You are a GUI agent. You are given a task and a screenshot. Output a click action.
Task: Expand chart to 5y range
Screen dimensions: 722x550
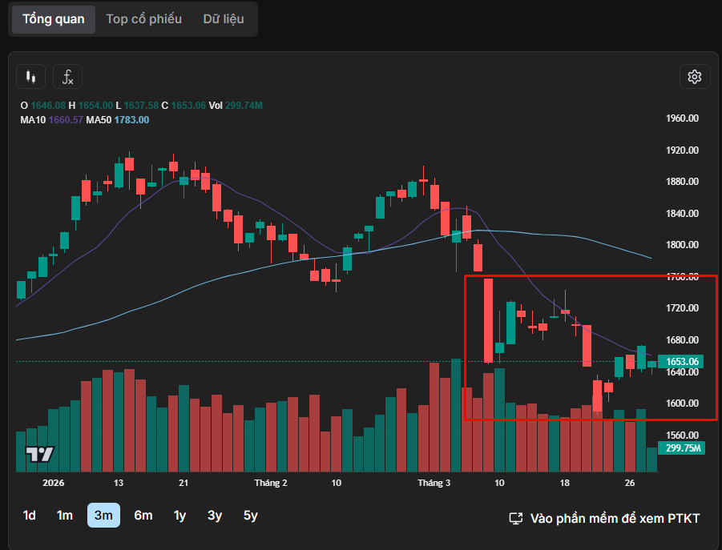coord(251,516)
